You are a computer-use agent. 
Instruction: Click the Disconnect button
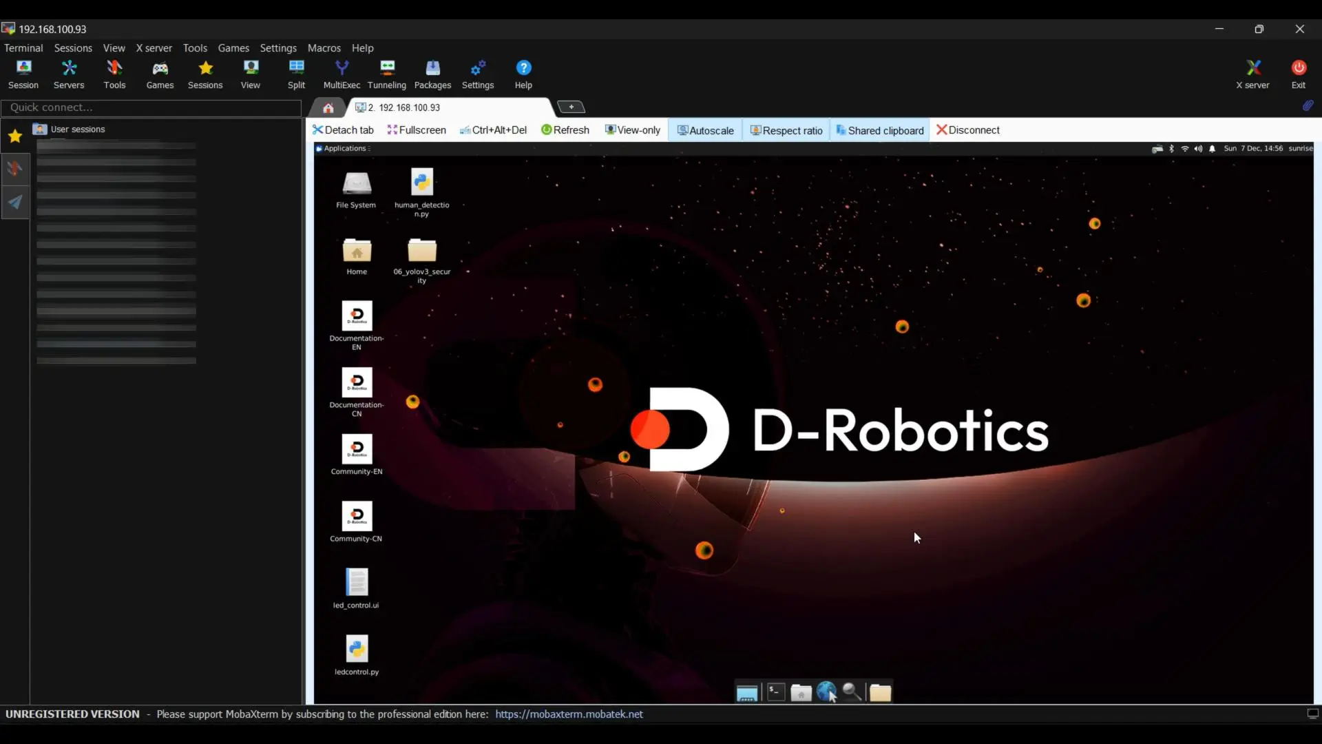coord(967,130)
